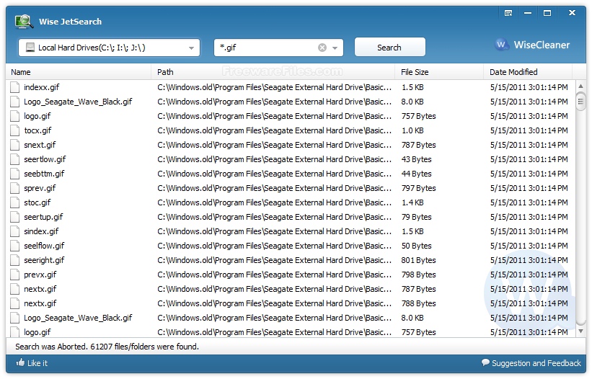Open the search keyword history dropdown arrow
This screenshot has width=592, height=379.
[335, 48]
